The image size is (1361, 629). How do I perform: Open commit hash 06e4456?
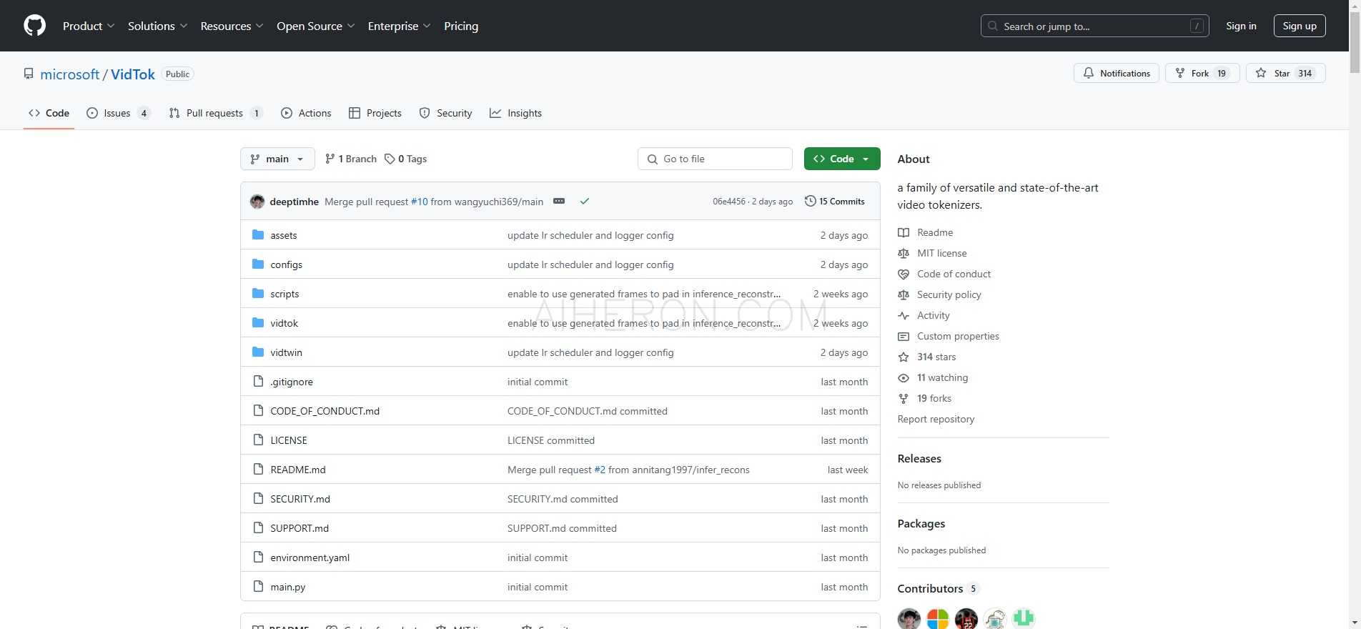(728, 202)
